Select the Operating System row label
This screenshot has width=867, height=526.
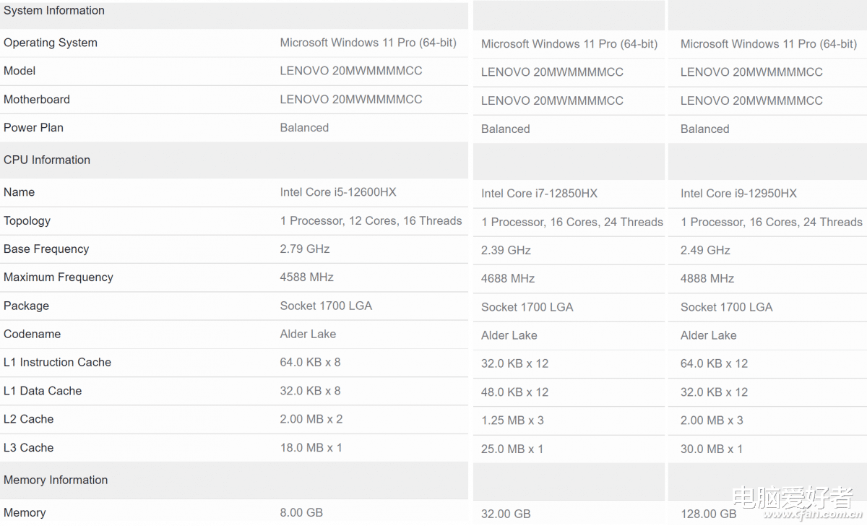pos(51,43)
